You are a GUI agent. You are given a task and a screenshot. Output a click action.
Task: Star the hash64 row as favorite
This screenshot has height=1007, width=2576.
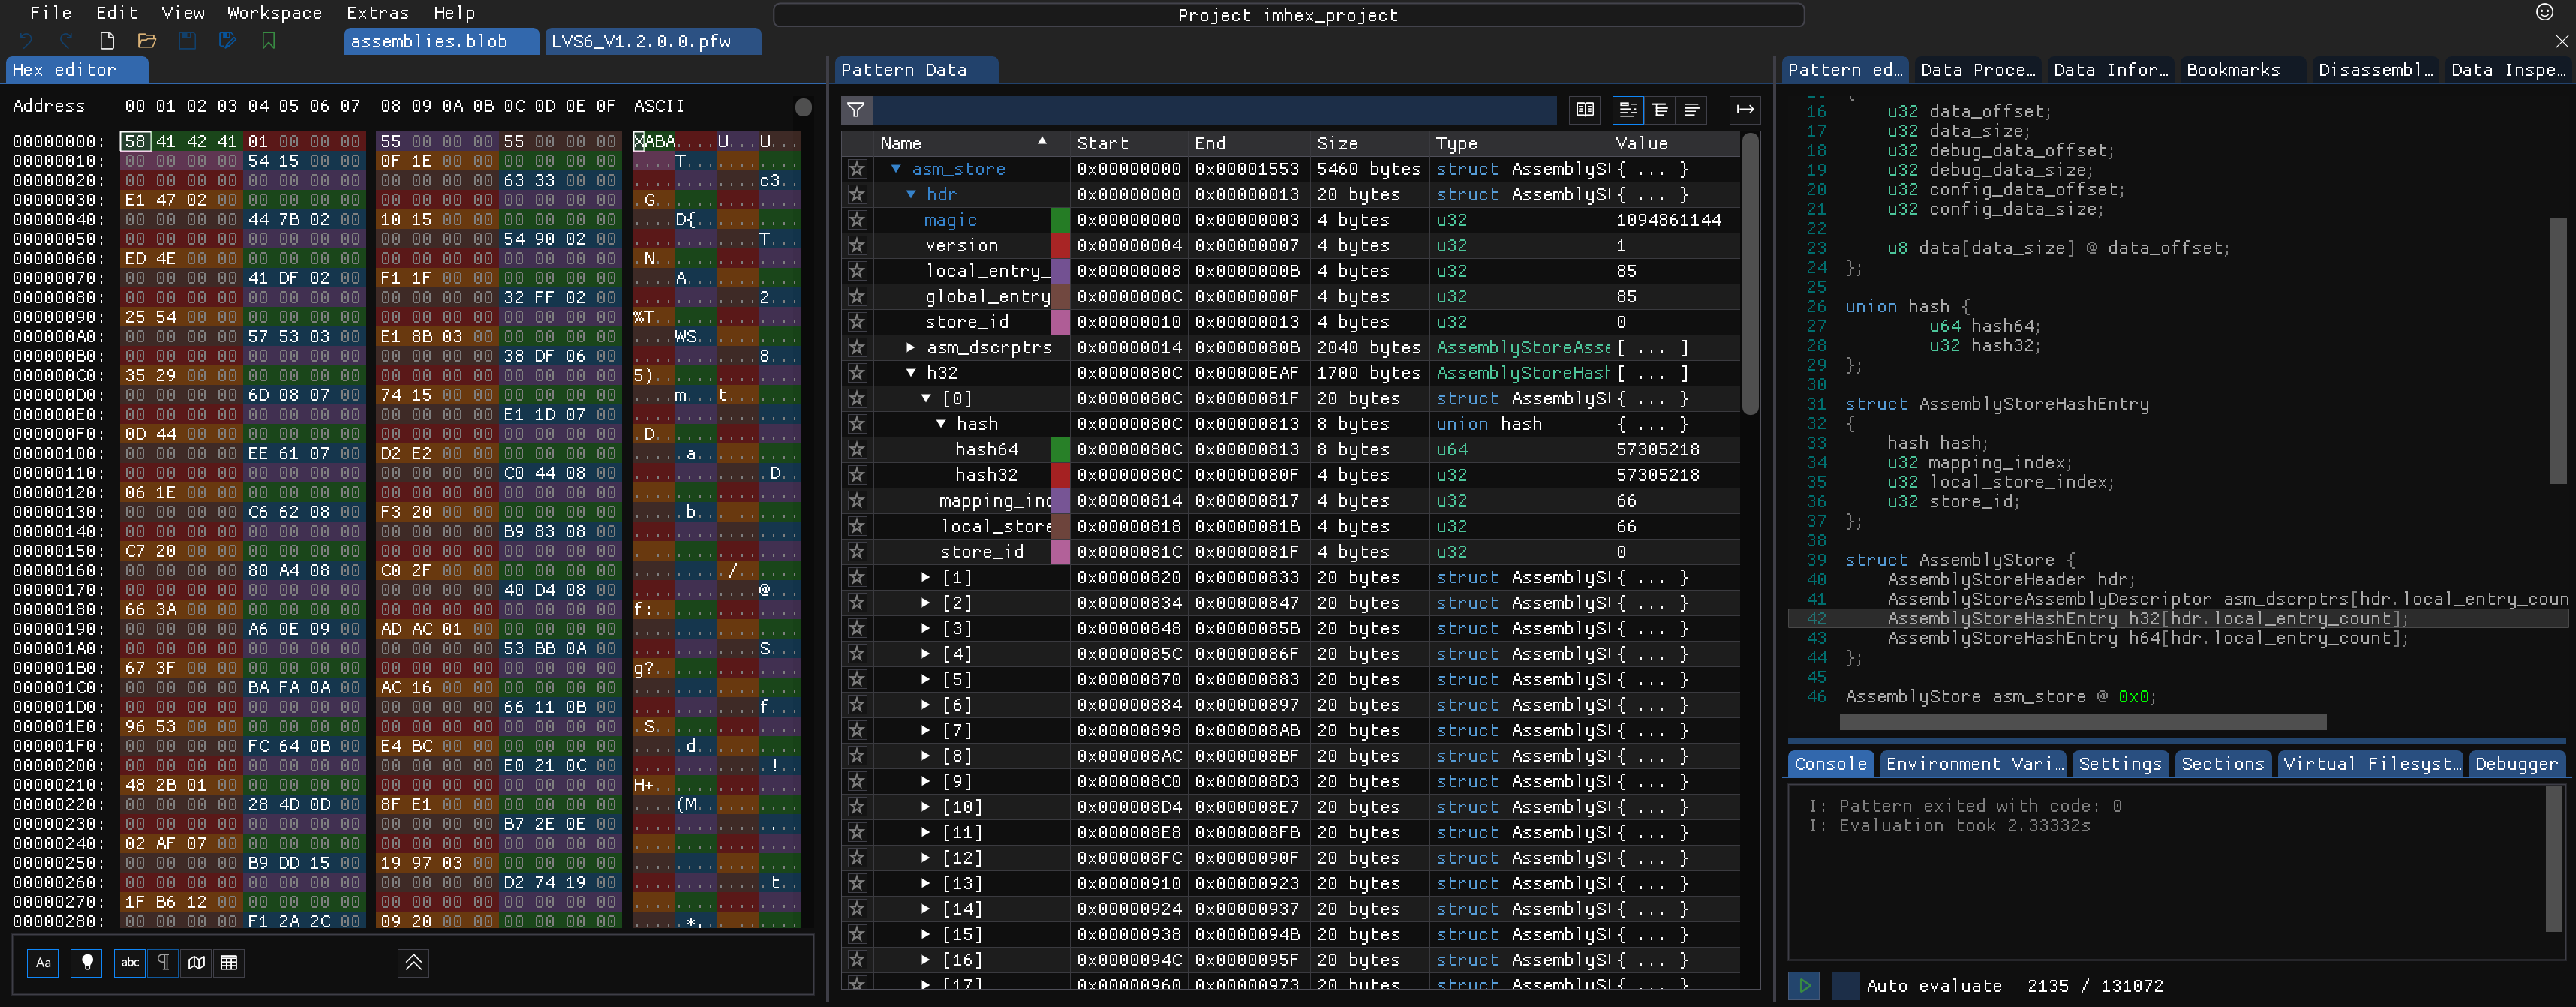pyautogui.click(x=857, y=450)
